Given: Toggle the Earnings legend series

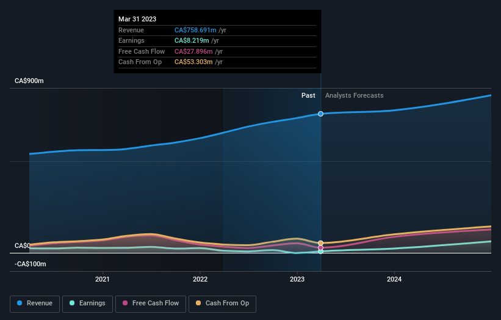Looking at the screenshot, I should pos(87,304).
